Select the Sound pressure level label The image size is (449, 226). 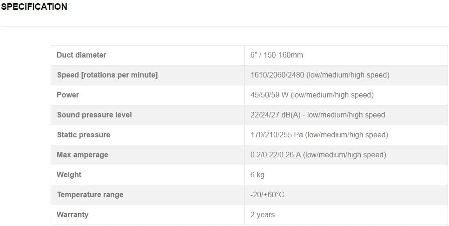[x=94, y=115]
